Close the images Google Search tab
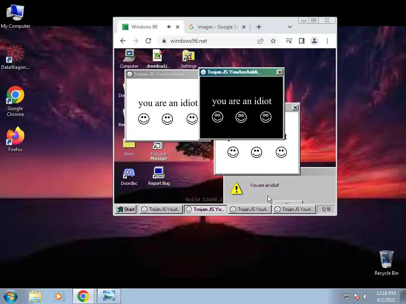 tap(244, 27)
